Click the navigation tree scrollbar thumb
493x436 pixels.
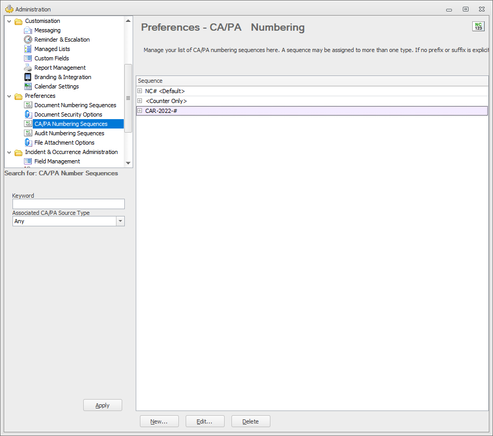128,98
